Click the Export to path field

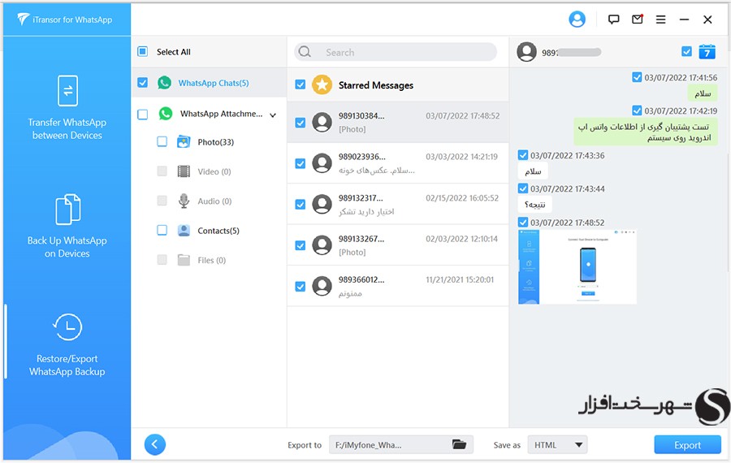tap(401, 445)
